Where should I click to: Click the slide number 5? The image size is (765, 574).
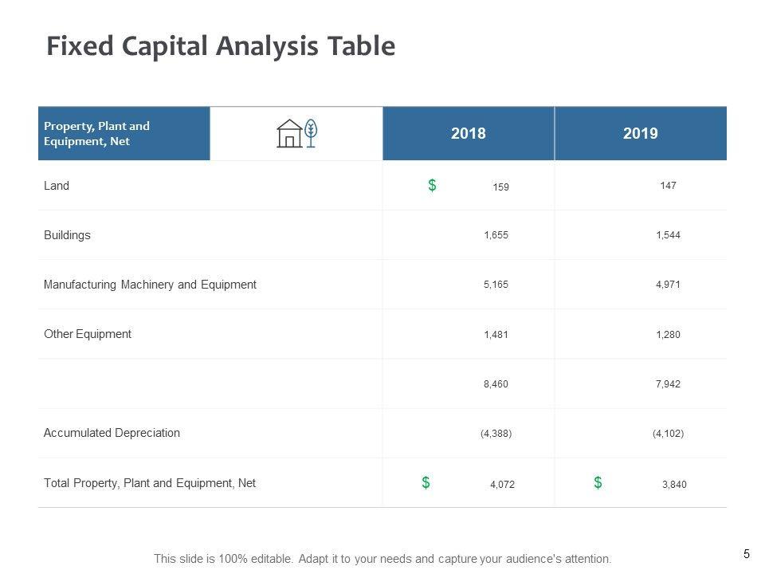[746, 553]
